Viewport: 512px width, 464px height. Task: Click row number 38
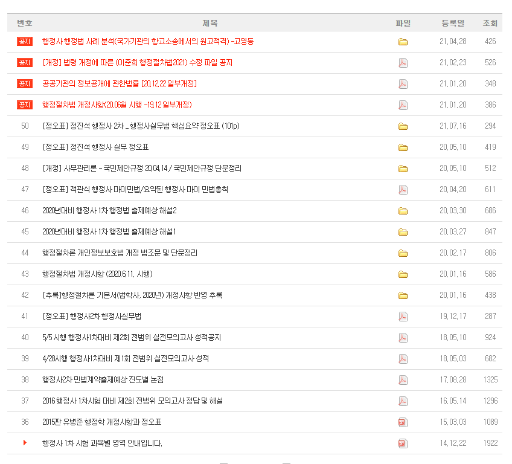click(25, 379)
